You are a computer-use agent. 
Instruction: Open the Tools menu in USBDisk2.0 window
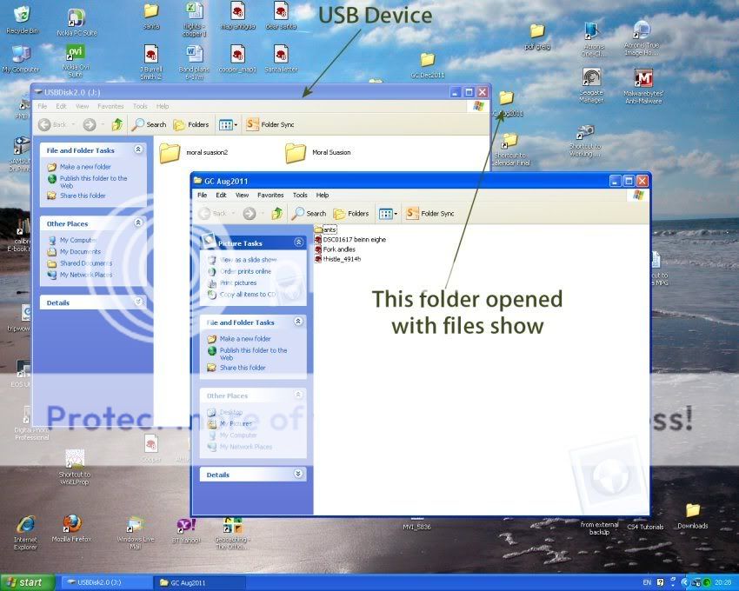(140, 106)
